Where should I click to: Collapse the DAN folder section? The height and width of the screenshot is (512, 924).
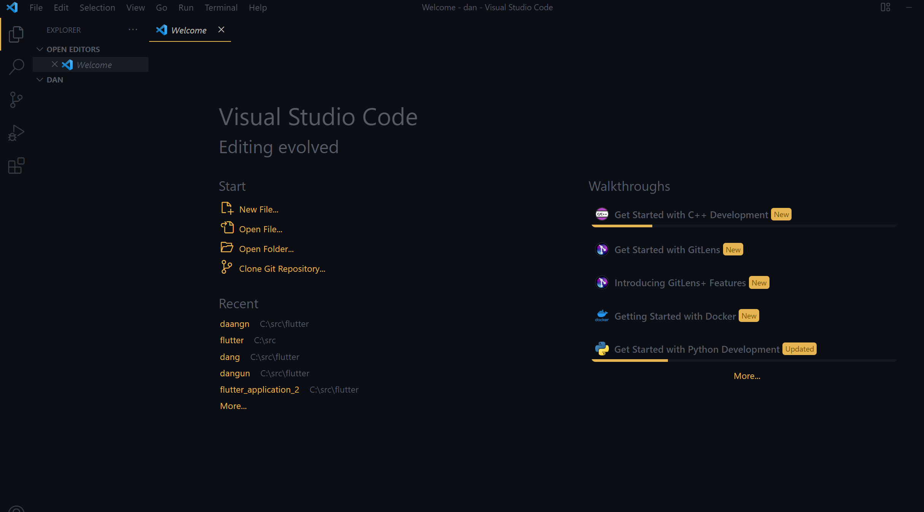pos(40,79)
